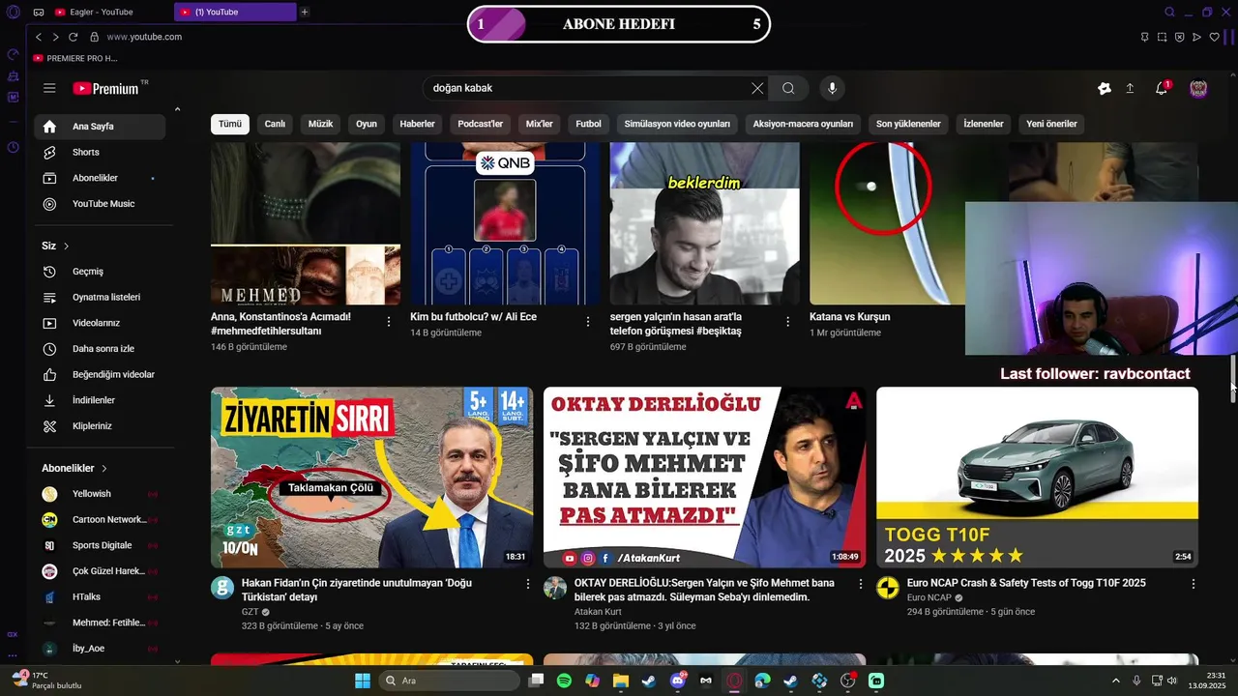Image resolution: width=1238 pixels, height=696 pixels.
Task: Open the account avatar menu
Action: click(1198, 88)
